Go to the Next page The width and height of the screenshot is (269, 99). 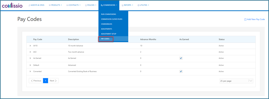click(x=53, y=81)
